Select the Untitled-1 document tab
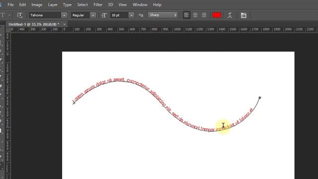 [34, 24]
